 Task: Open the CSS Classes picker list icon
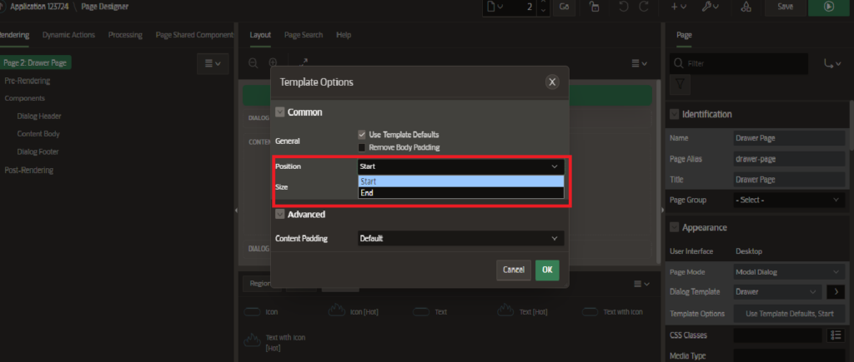[x=835, y=335]
